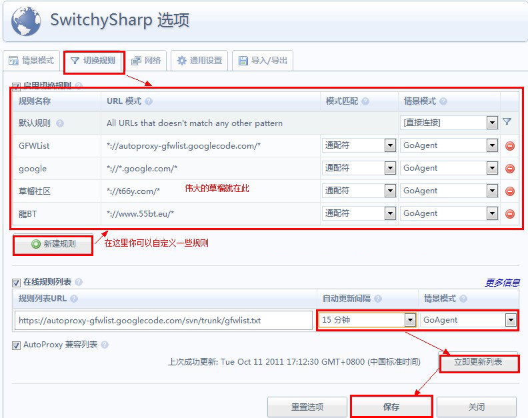The width and height of the screenshot is (528, 418).
Task: Open google rule 通配符 dropdown
Action: 359,168
